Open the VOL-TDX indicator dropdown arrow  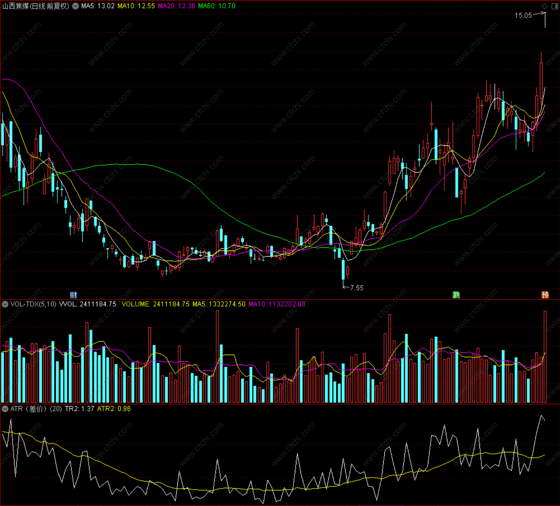(x=5, y=304)
